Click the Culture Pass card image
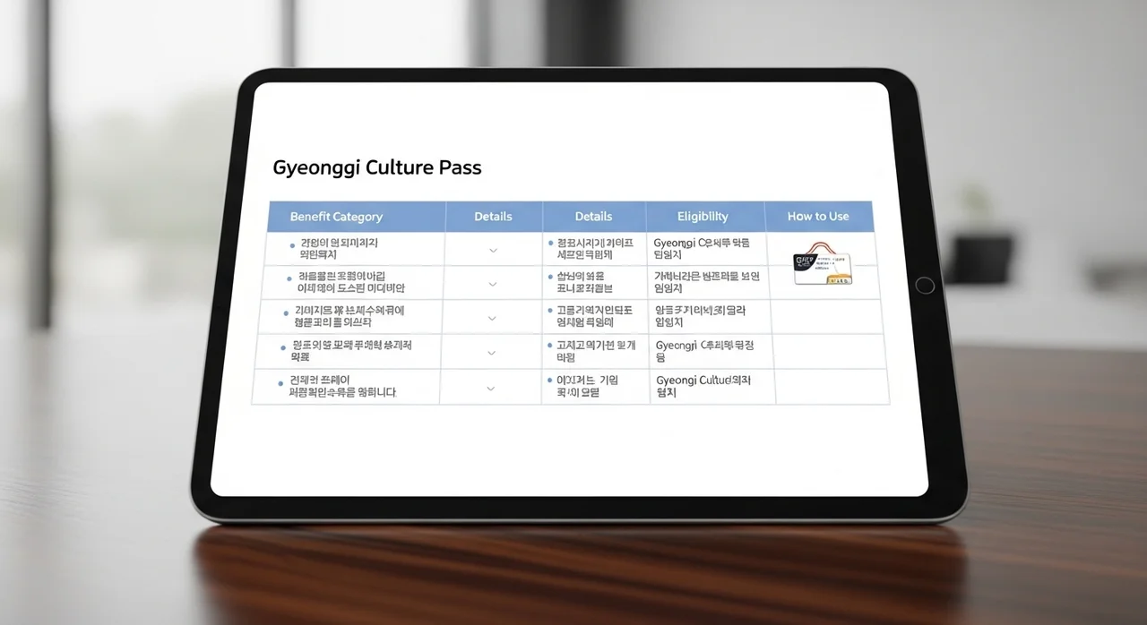Image resolution: width=1147 pixels, height=625 pixels. (x=822, y=264)
